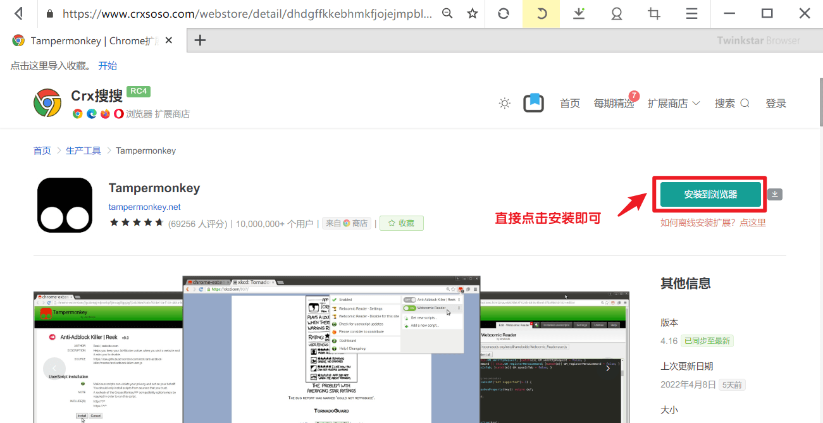This screenshot has height=423, width=823.
Task: Click the update date 2022年4月8日
Action: 688,384
